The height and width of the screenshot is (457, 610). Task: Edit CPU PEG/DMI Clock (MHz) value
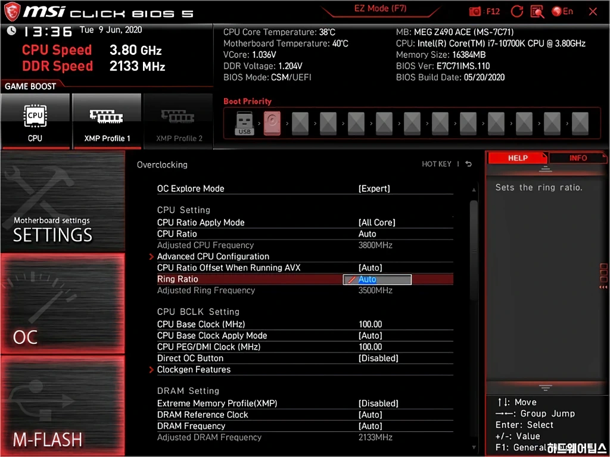[x=370, y=346]
